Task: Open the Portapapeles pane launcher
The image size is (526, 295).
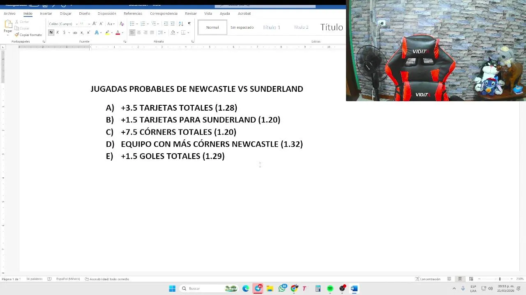Action: pos(44,41)
